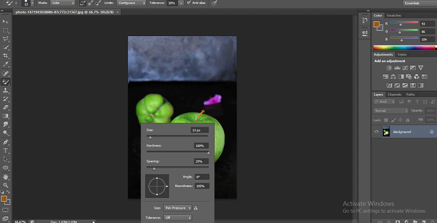
Task: Click the brush Size input field
Action: pos(199,130)
